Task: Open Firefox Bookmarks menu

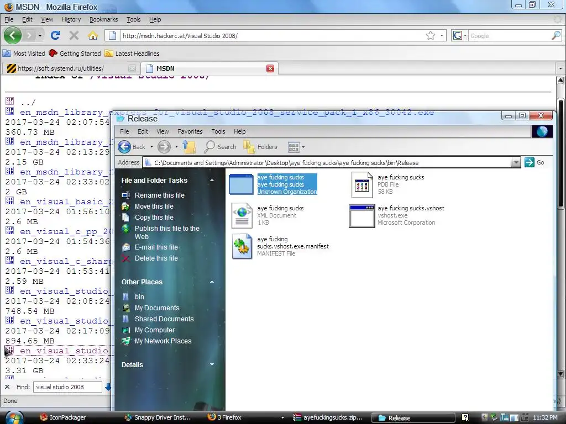Action: (103, 19)
